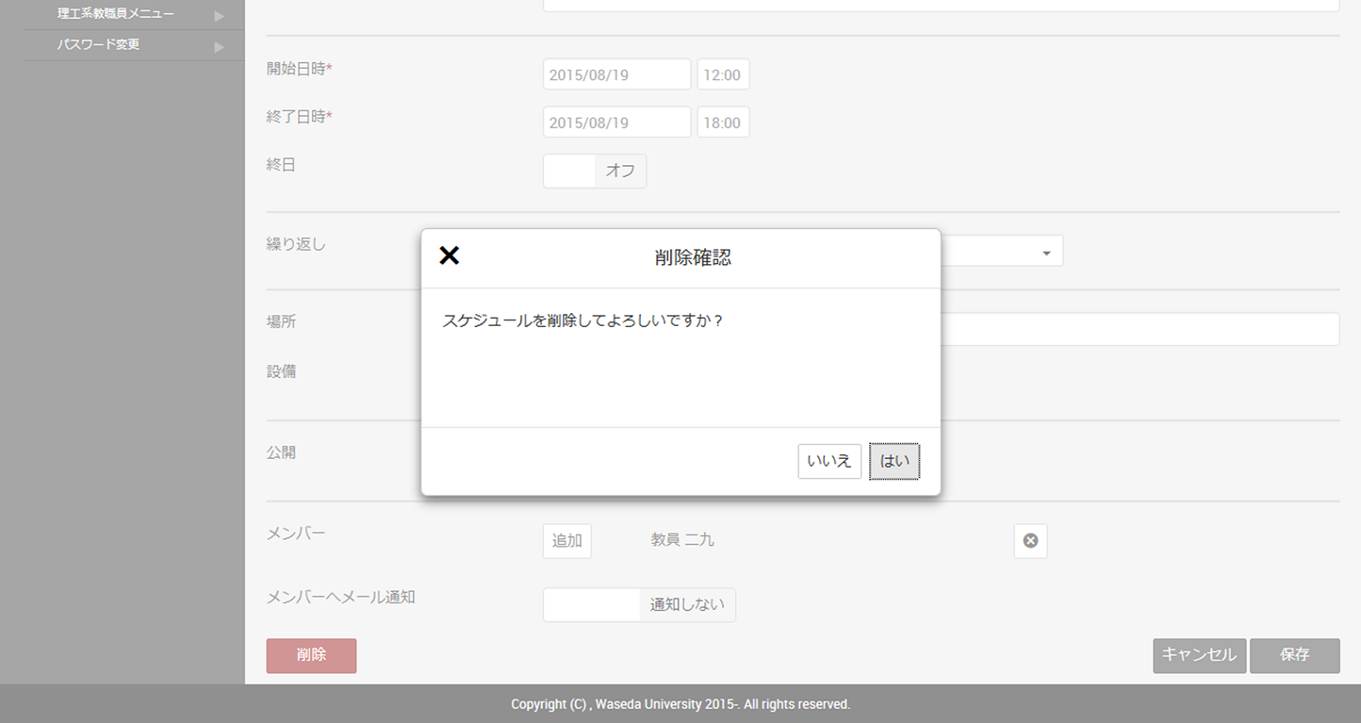Confirm deletion with the はい button
This screenshot has width=1361, height=723.
point(894,461)
